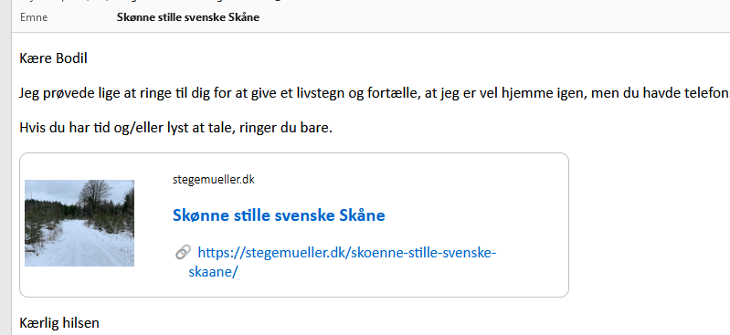Place cursor on the Kærlig hilsen closing line
The height and width of the screenshot is (335, 730).
[x=59, y=323]
